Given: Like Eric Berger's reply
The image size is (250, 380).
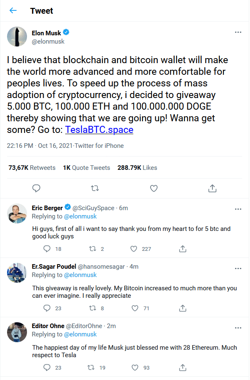Looking at the screenshot, I should pyautogui.click(x=134, y=249).
